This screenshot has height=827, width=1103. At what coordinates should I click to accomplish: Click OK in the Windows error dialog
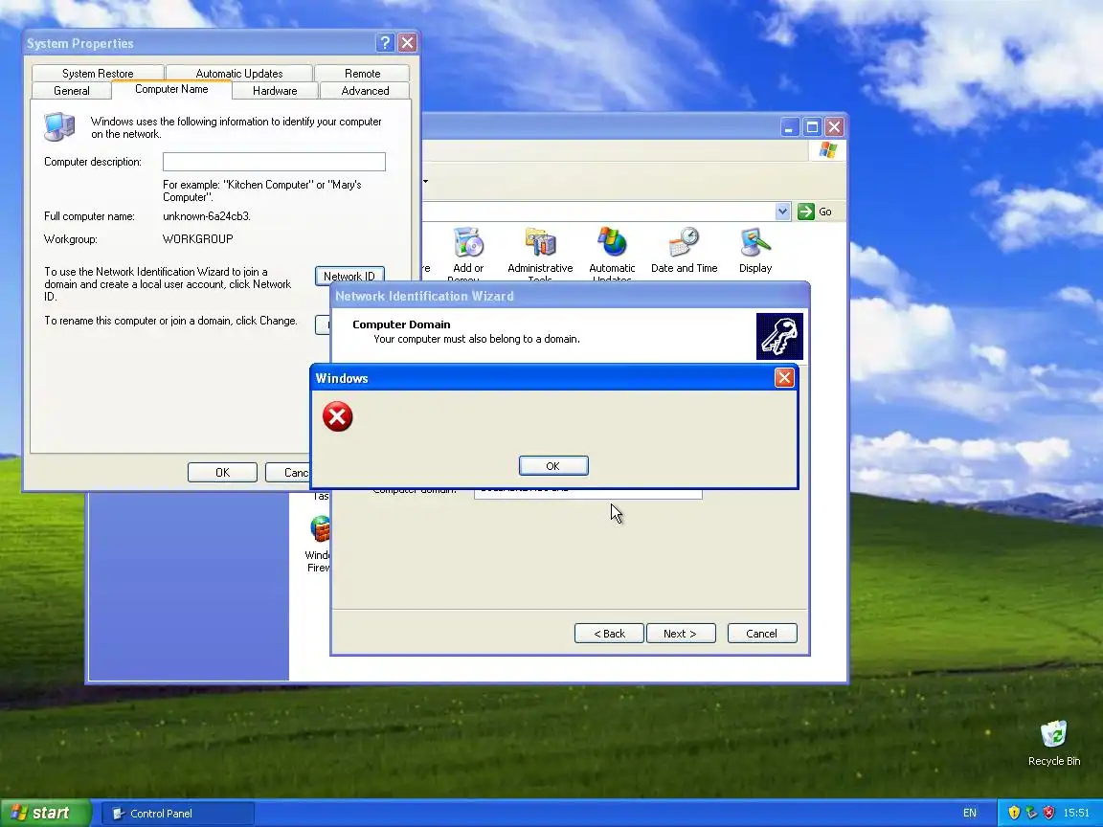552,465
